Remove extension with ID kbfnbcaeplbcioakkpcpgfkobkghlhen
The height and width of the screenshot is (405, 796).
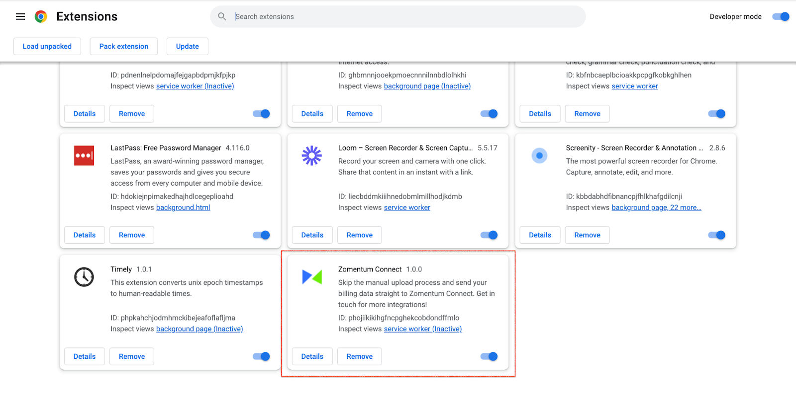pos(588,114)
